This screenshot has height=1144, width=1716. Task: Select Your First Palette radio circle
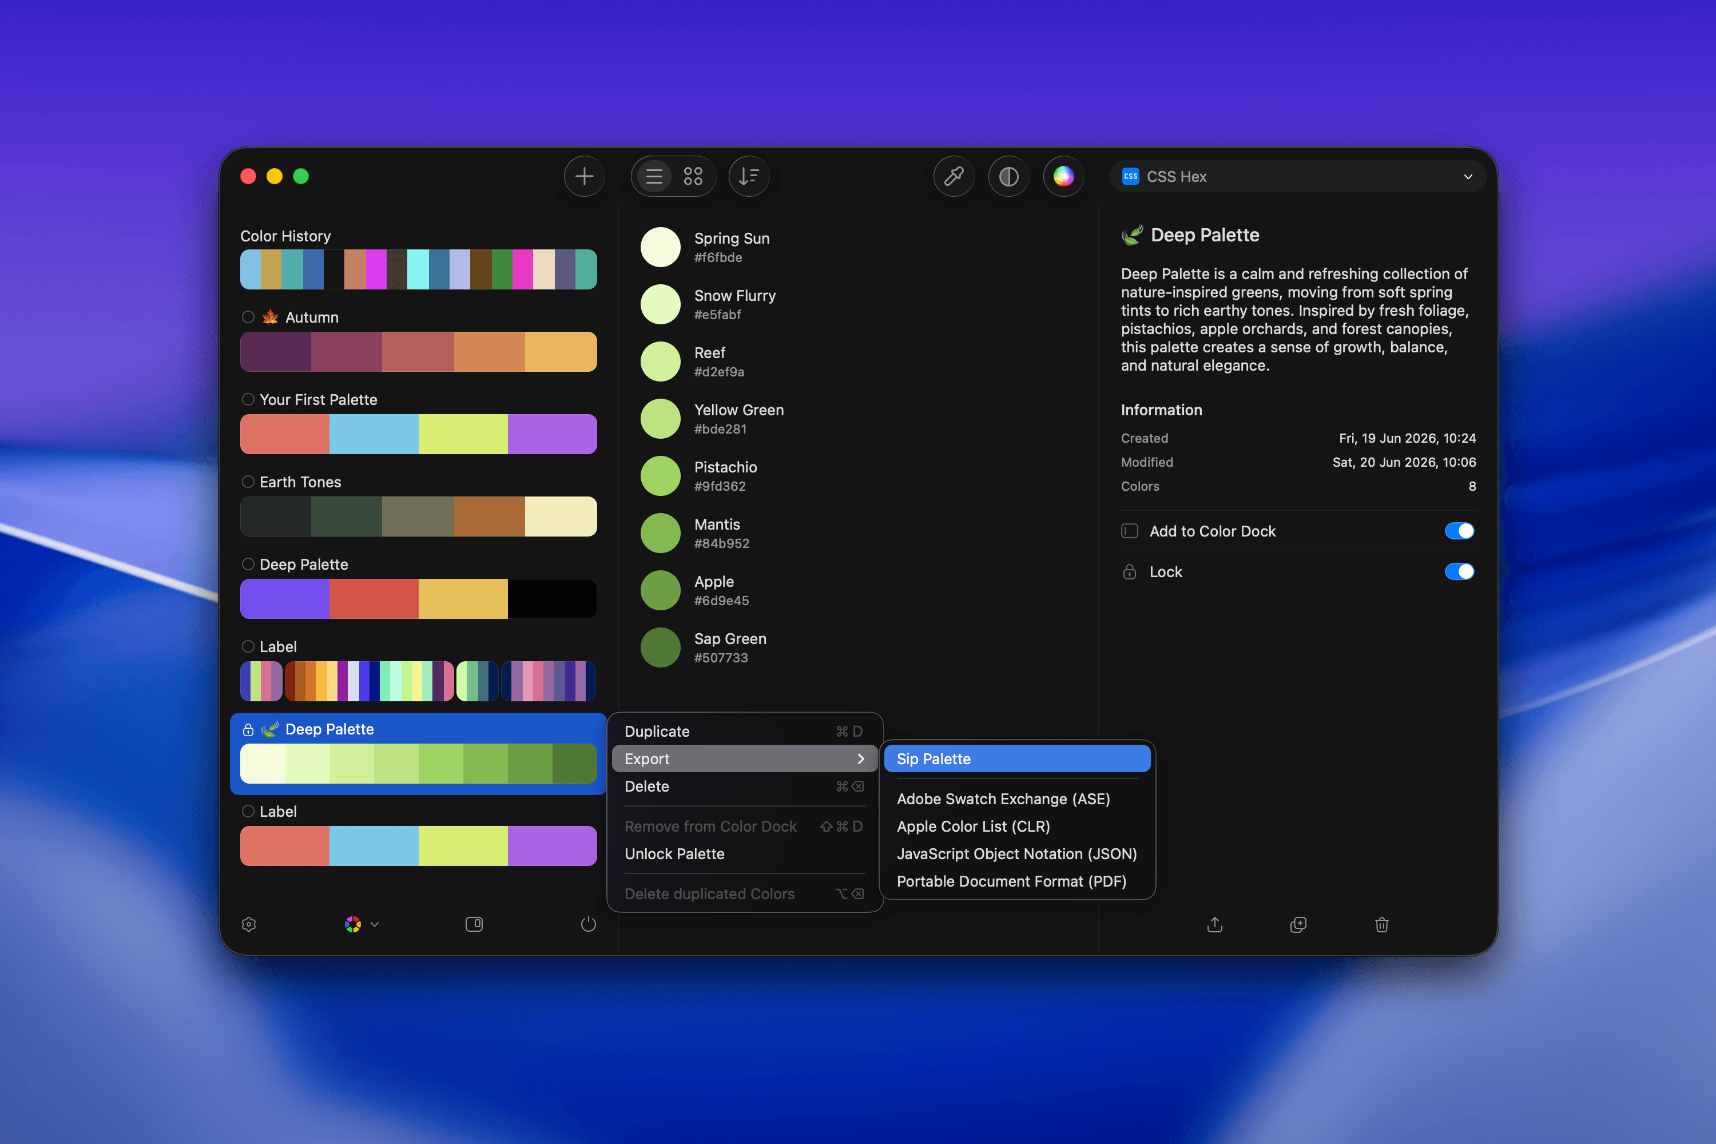[248, 399]
